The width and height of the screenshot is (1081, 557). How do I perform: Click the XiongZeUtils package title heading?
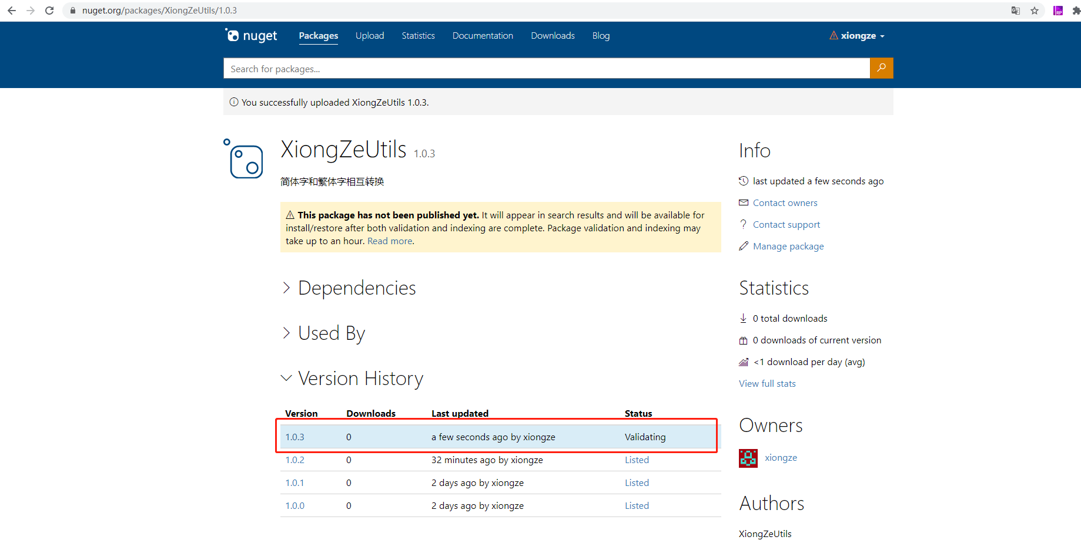click(x=343, y=149)
